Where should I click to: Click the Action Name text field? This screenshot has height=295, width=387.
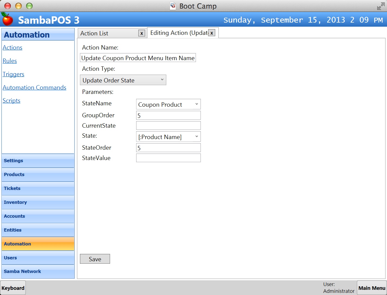click(138, 58)
